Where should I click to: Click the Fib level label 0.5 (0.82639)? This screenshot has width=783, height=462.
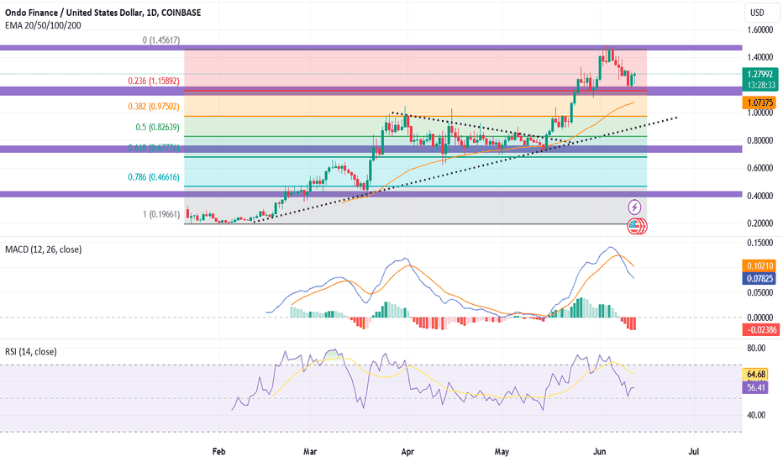pyautogui.click(x=157, y=128)
